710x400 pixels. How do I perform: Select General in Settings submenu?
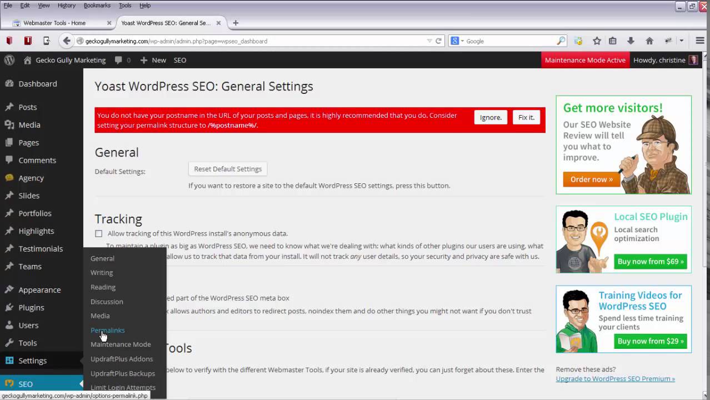[x=102, y=258]
